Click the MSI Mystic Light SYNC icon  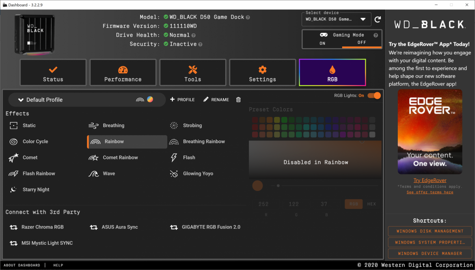(x=13, y=243)
